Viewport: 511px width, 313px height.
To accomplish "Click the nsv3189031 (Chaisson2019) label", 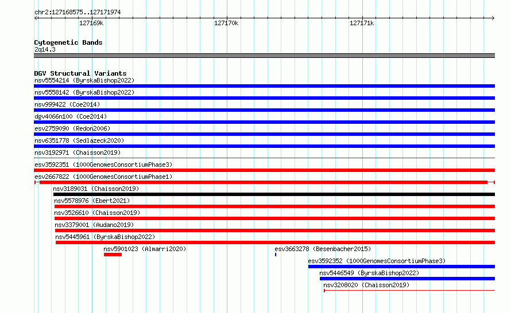I will tap(96, 189).
